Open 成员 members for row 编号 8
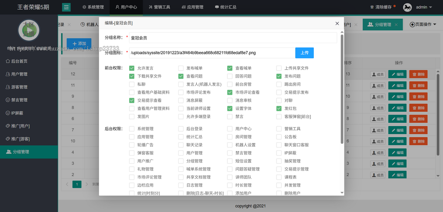 (x=378, y=108)
